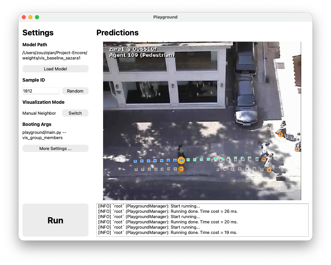Click the orange marker directly below the yellow-circled marker
331x265 pixels.
(181, 169)
